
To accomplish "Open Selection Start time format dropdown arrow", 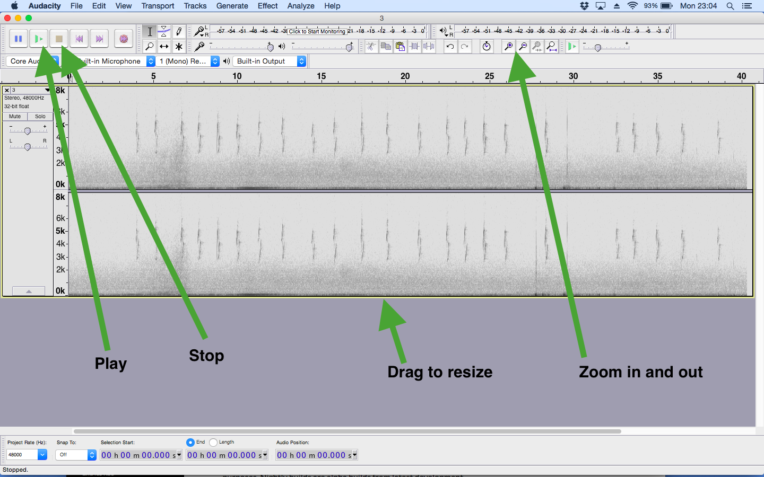I will coord(179,455).
